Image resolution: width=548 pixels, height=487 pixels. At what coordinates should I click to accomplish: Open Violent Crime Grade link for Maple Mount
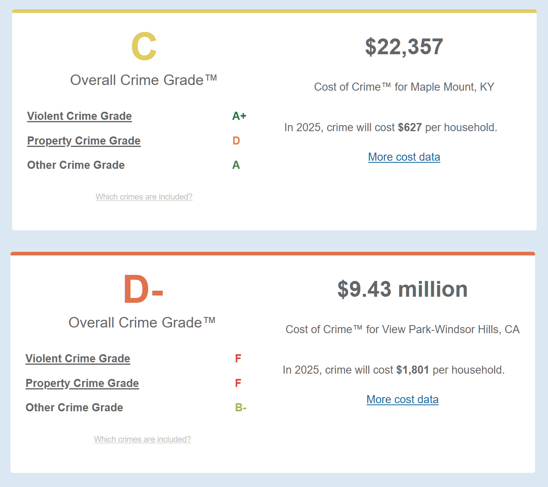(x=79, y=116)
